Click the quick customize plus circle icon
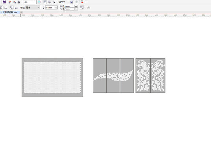 [89, 8]
